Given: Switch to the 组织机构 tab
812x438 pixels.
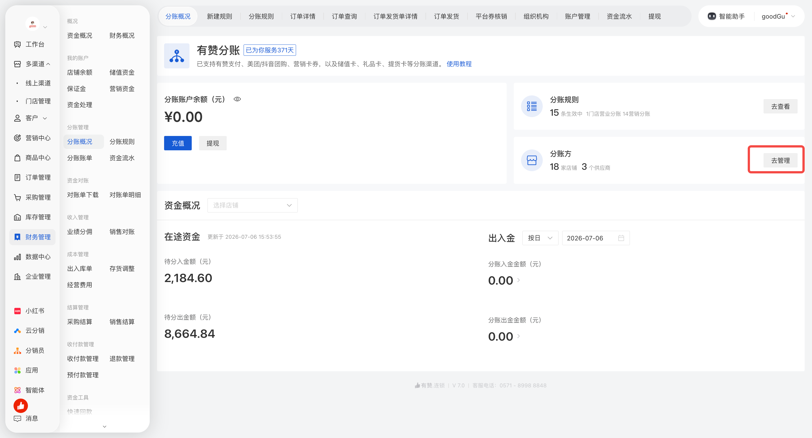Looking at the screenshot, I should coord(536,16).
